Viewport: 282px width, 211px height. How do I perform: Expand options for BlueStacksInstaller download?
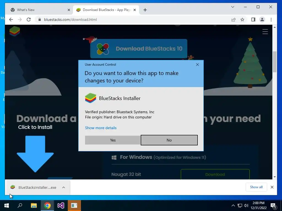[64, 187]
